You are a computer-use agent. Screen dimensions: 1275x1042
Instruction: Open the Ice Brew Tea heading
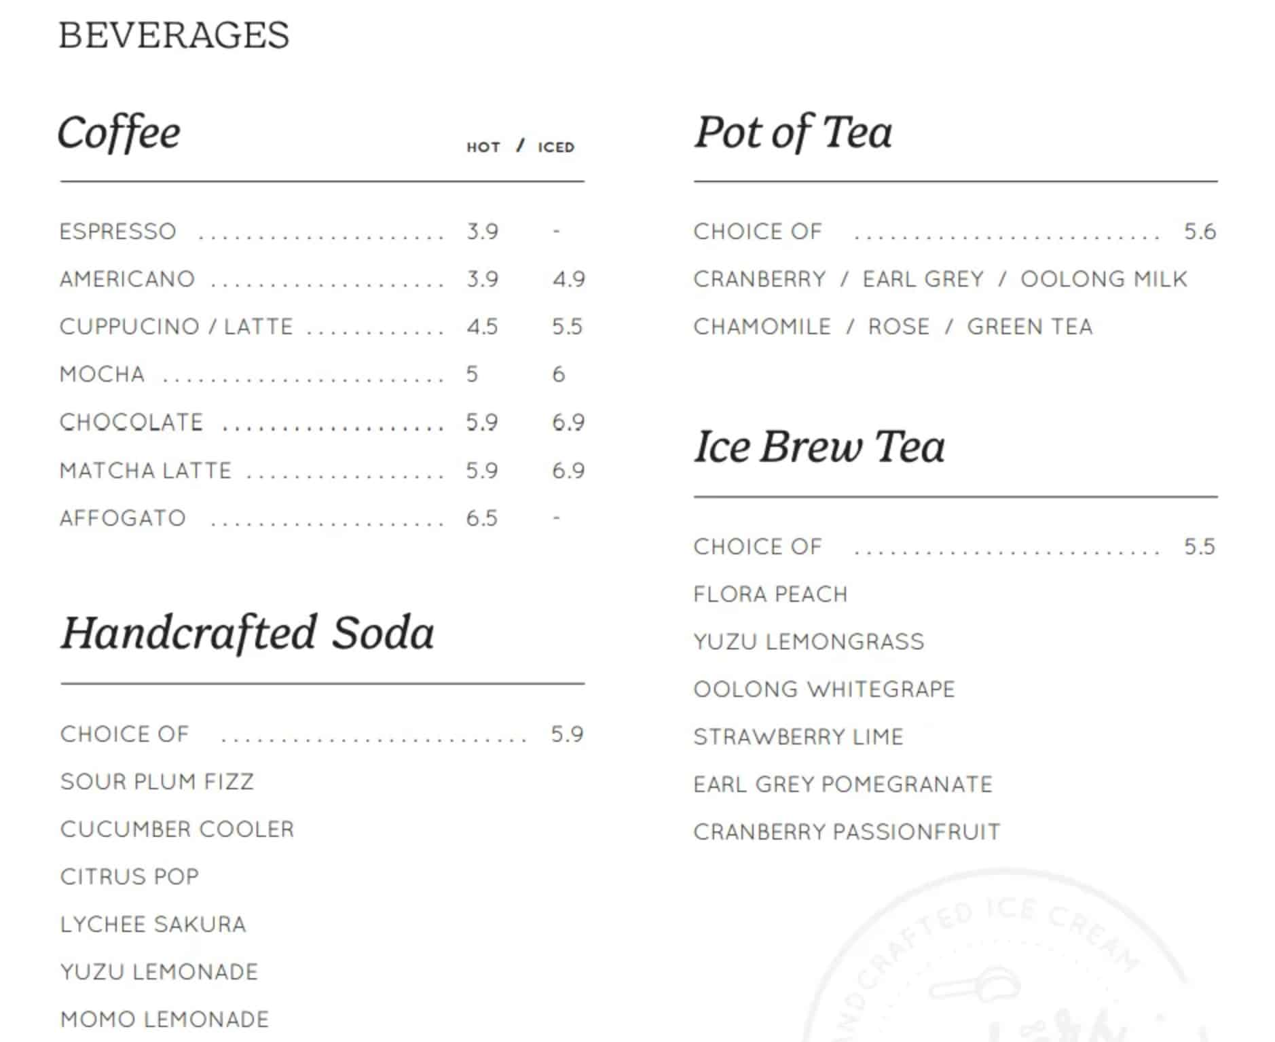click(x=819, y=447)
